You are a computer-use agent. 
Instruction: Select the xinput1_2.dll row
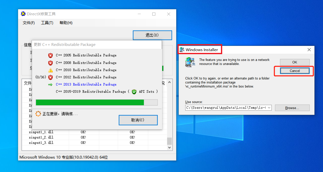tap(94, 137)
